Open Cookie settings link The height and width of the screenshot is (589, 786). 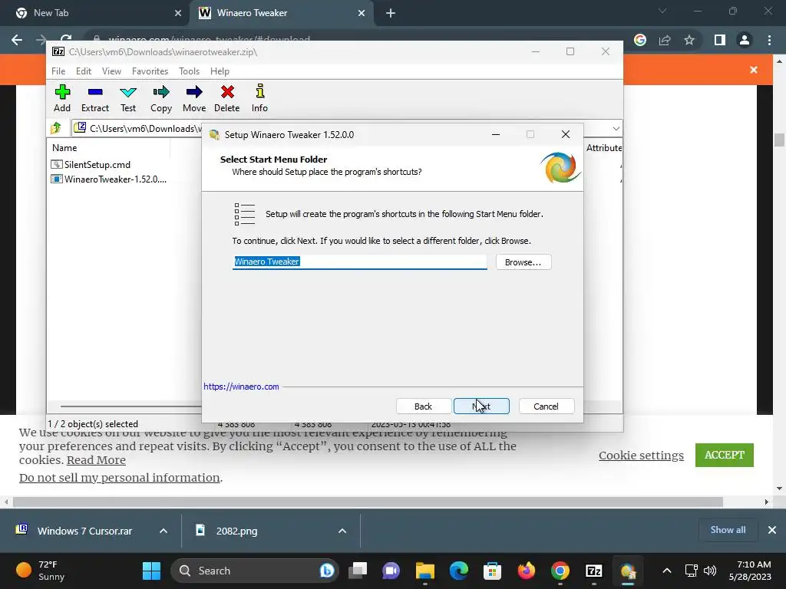[641, 456]
